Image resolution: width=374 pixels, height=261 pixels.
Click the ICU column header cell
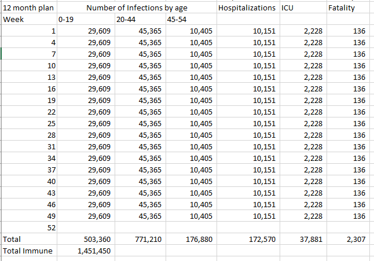pos(288,8)
